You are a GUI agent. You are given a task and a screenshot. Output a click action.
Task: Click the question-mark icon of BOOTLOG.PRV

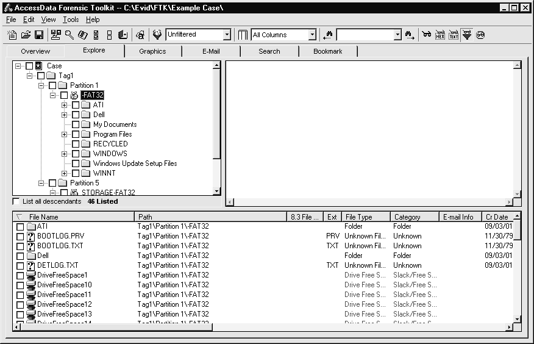[30, 237]
